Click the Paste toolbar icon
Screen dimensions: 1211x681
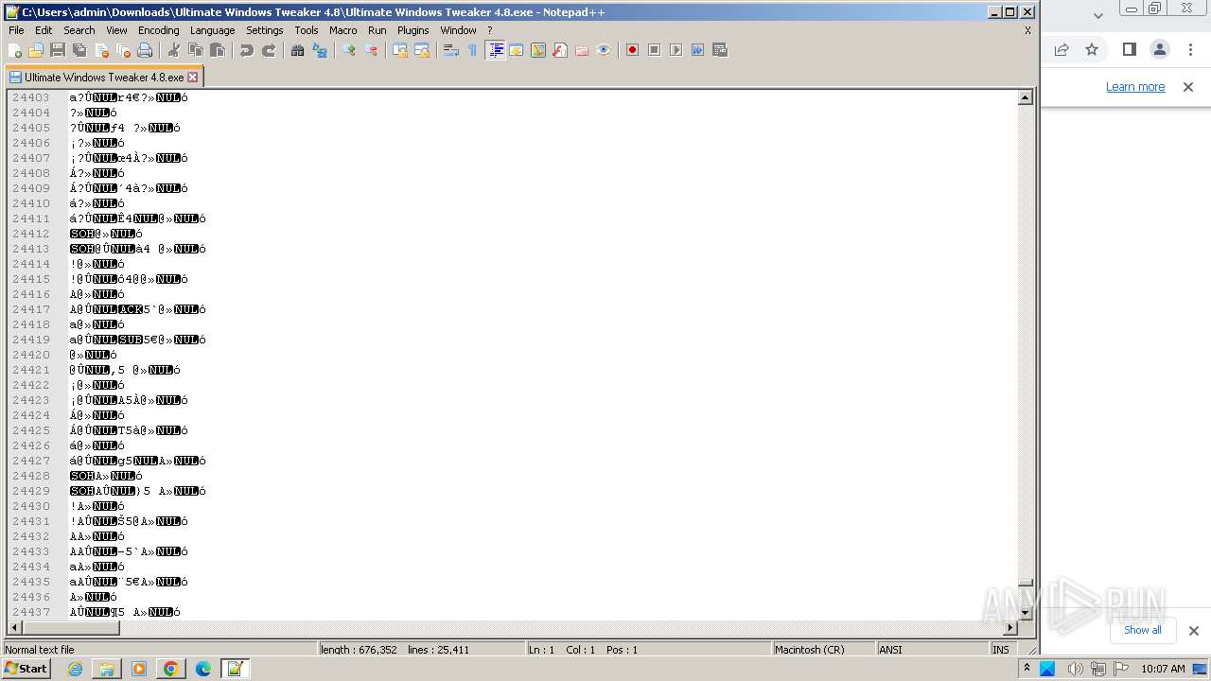coord(218,50)
